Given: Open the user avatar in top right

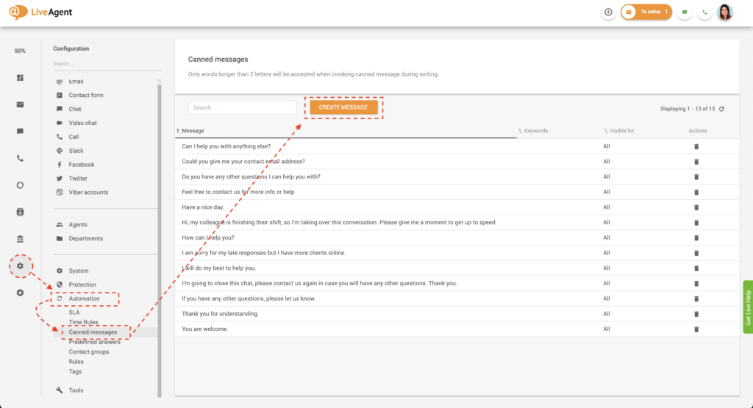Looking at the screenshot, I should (724, 12).
